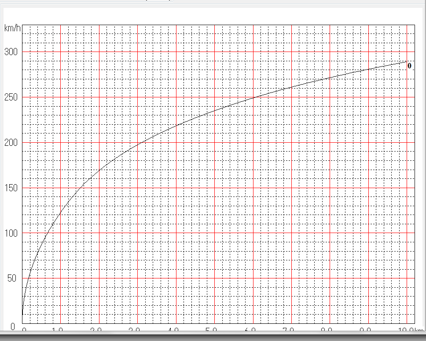Click the curve where it crosses the 4.0 km line

176,126
